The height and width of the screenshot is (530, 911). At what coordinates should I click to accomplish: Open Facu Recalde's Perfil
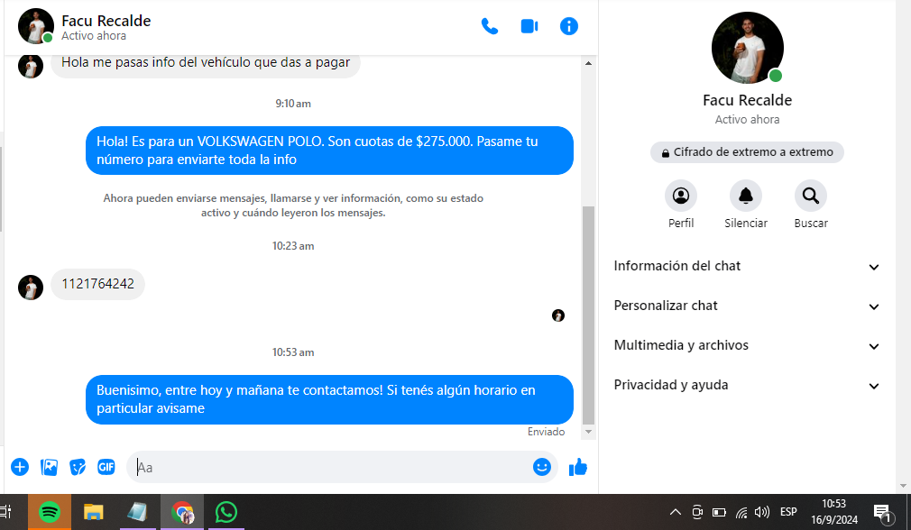681,196
